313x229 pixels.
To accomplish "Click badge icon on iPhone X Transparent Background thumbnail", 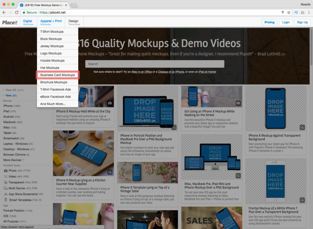I will (302, 127).
